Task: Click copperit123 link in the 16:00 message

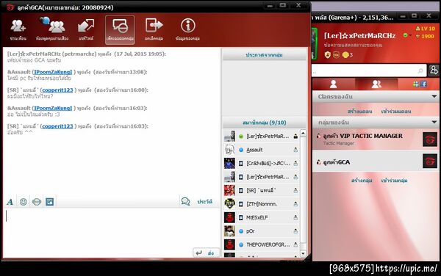Action: point(57,90)
